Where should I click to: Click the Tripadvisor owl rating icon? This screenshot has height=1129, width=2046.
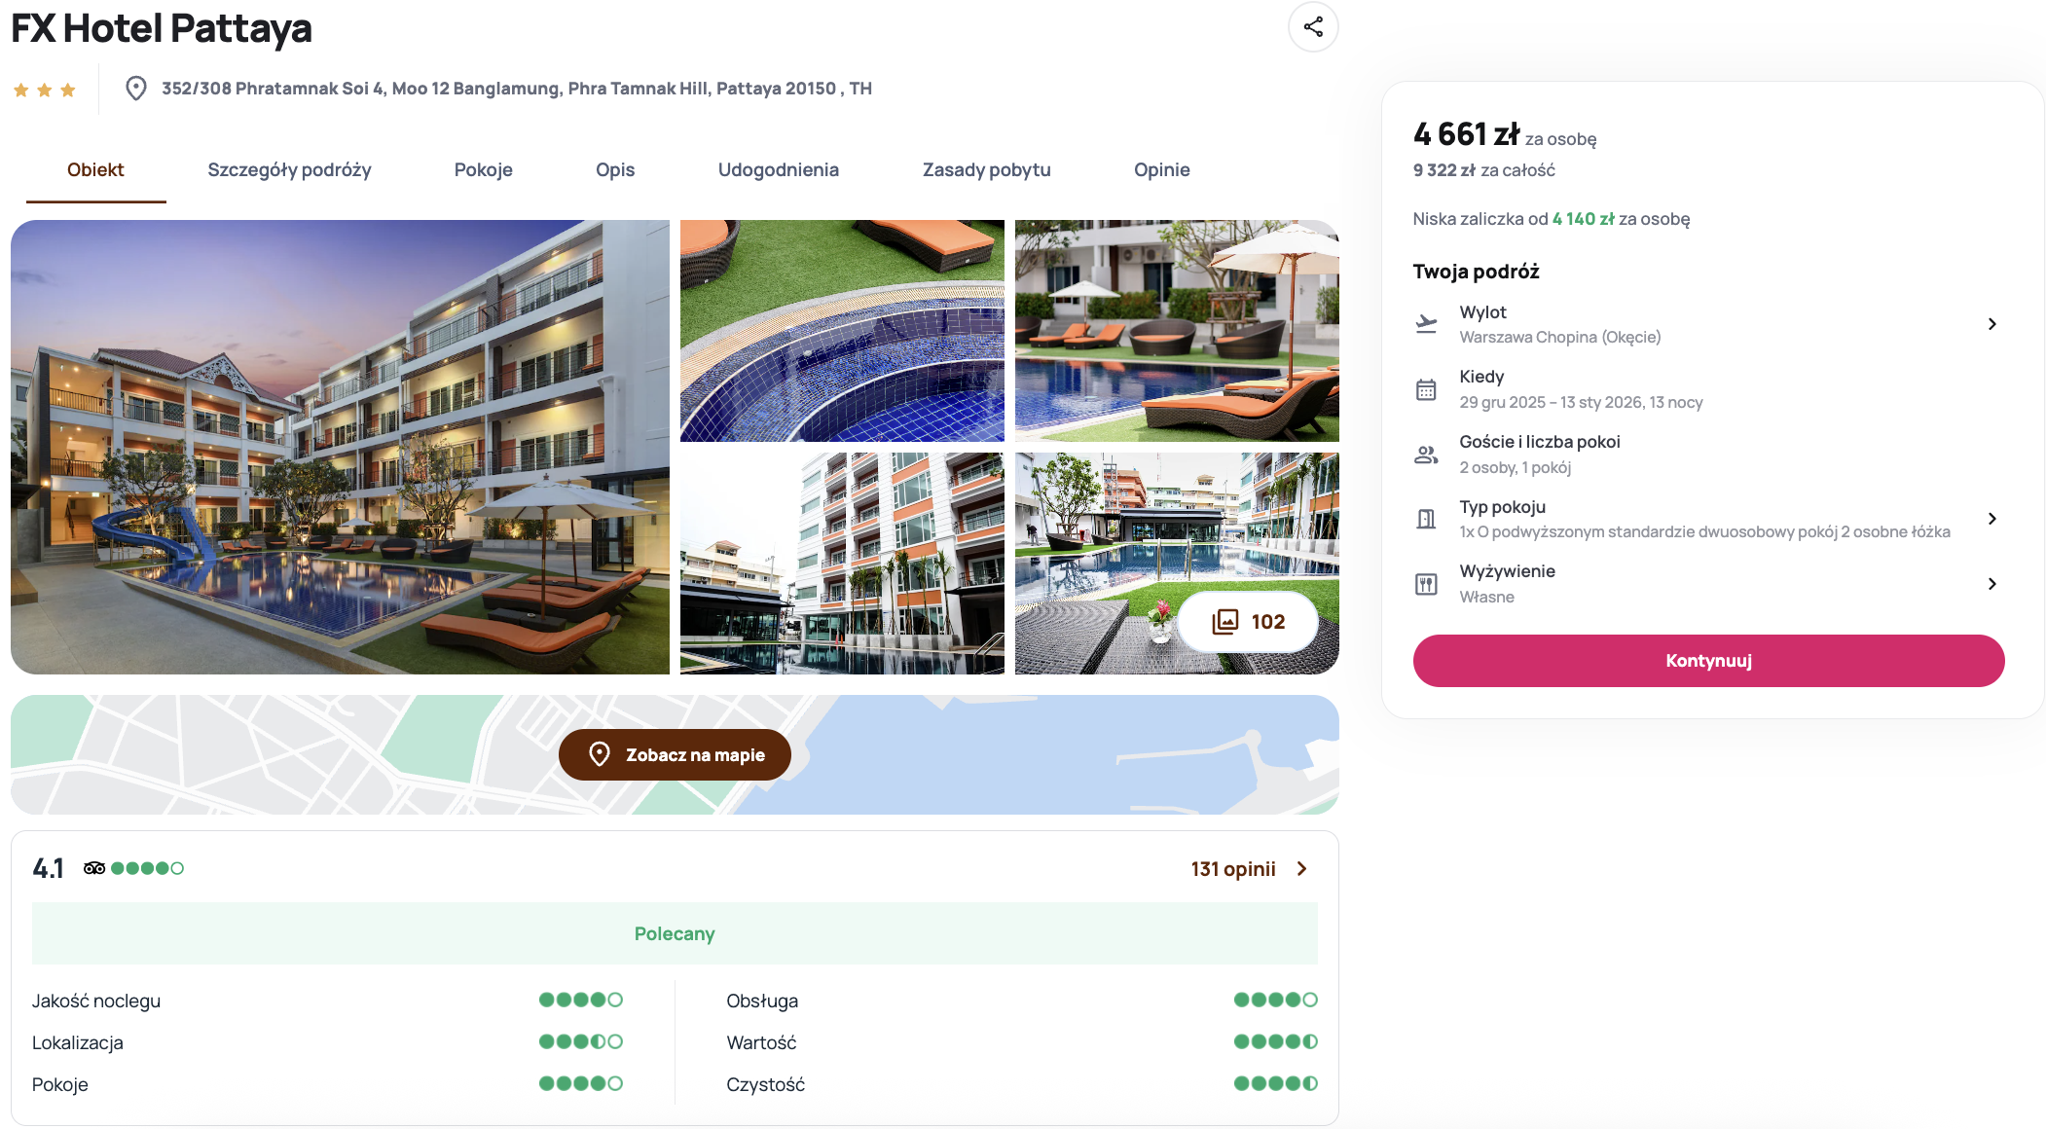pyautogui.click(x=94, y=868)
